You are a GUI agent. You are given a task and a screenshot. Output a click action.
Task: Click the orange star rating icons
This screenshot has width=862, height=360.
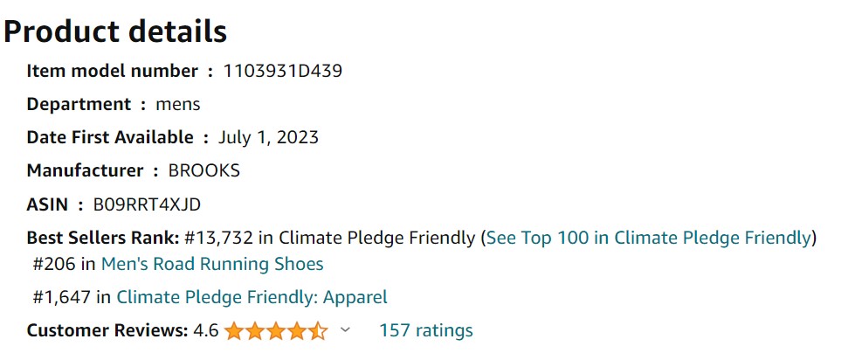pos(276,331)
